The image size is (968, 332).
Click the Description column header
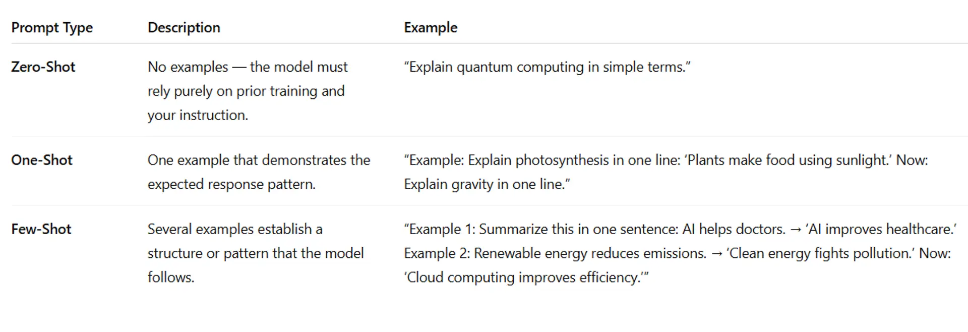pos(184,28)
